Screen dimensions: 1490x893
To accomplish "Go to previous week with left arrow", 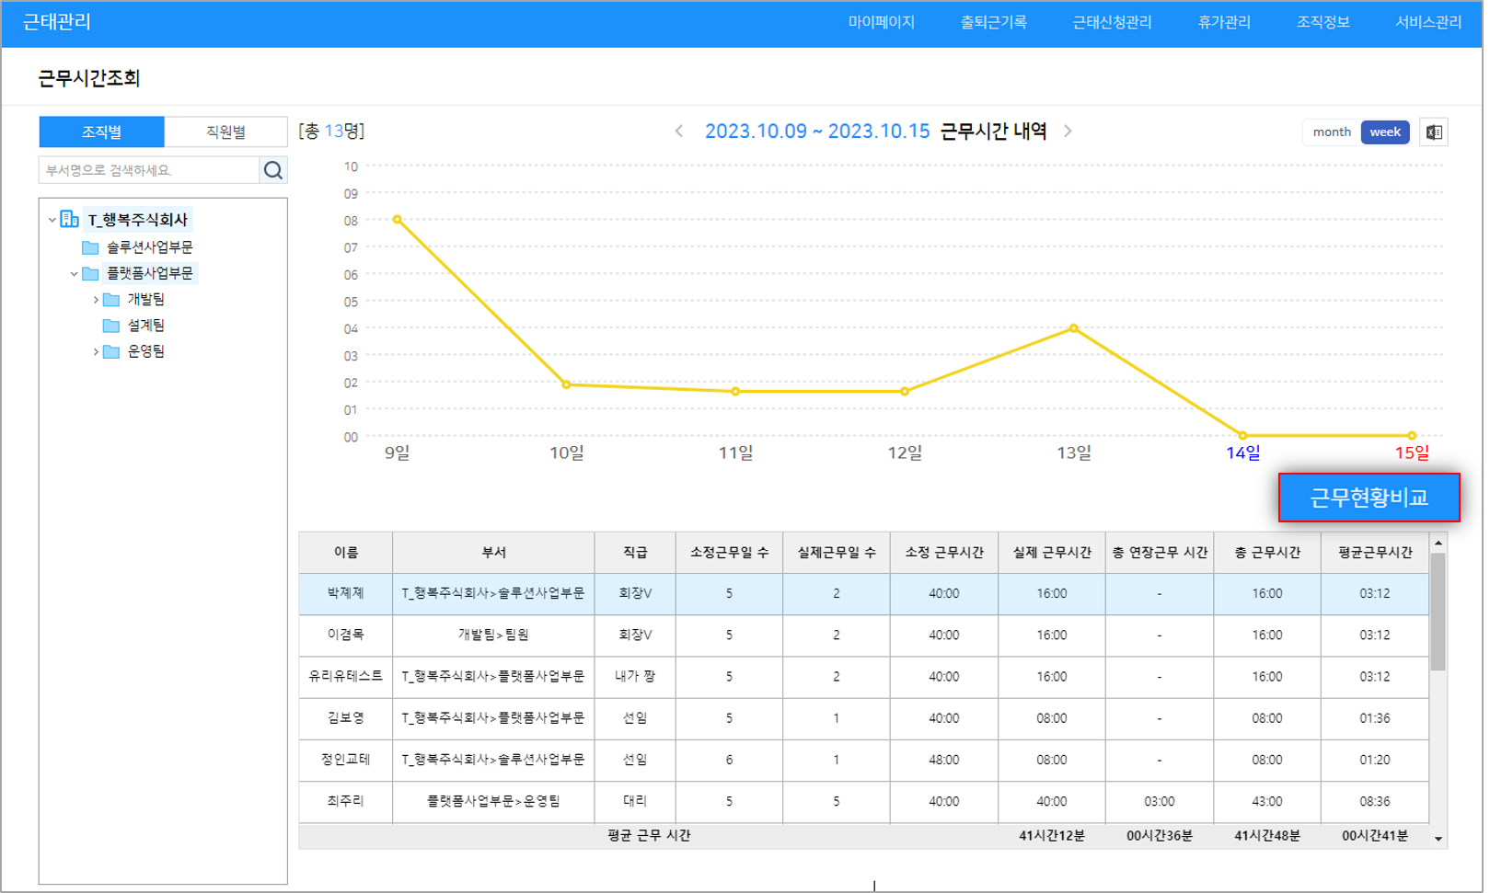I will 679,132.
